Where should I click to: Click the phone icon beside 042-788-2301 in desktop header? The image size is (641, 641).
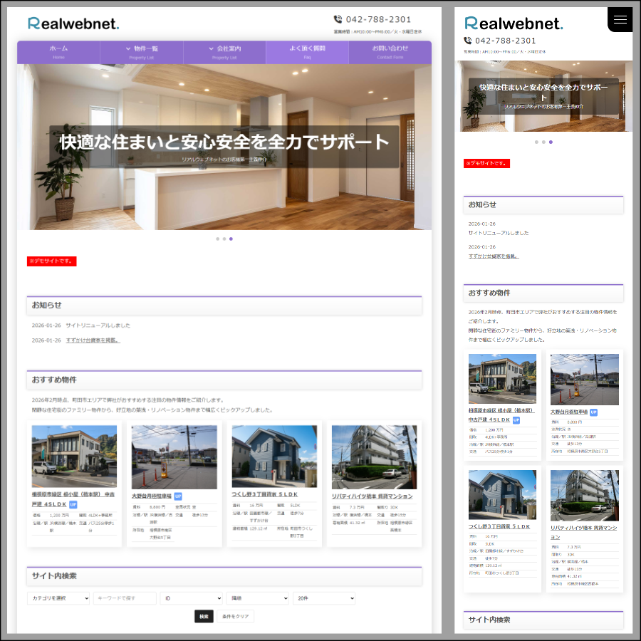[338, 19]
